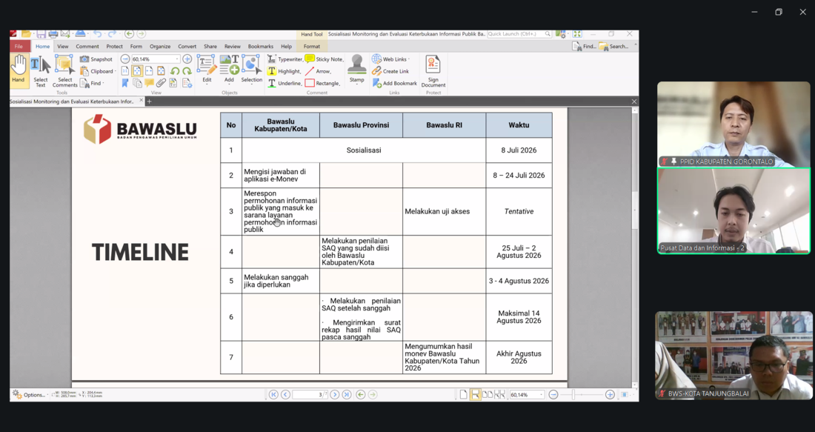Select the Arrow drawing tool
The image size is (815, 432).
click(x=318, y=71)
